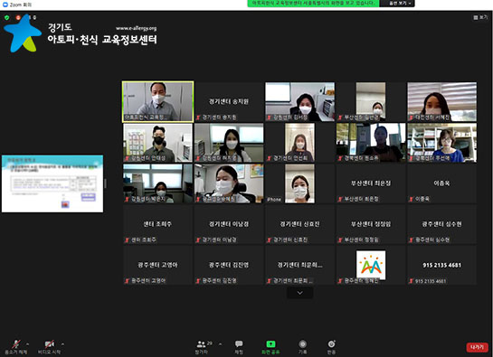Unmute microphone with the 음소거 해제 icon
493x357 pixels.
[16, 344]
